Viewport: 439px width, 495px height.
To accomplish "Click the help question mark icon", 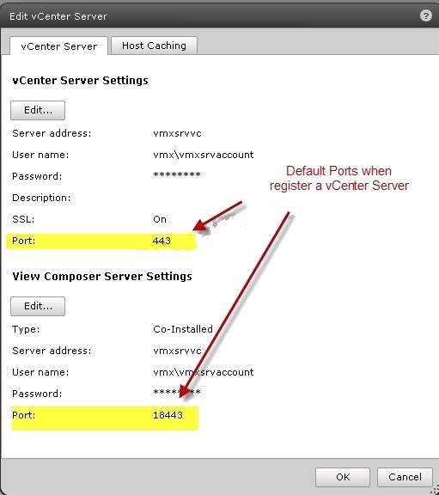I will pyautogui.click(x=426, y=15).
